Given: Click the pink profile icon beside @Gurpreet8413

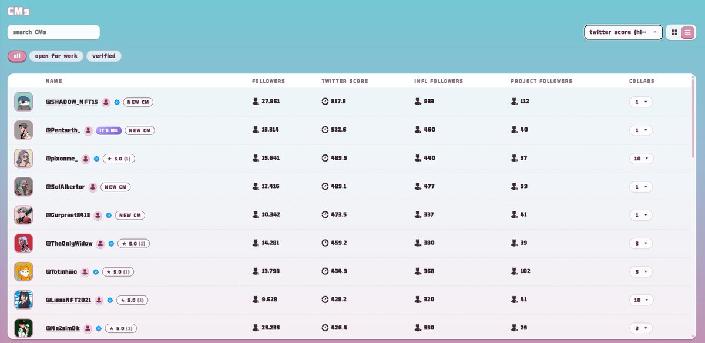Looking at the screenshot, I should click(x=98, y=215).
